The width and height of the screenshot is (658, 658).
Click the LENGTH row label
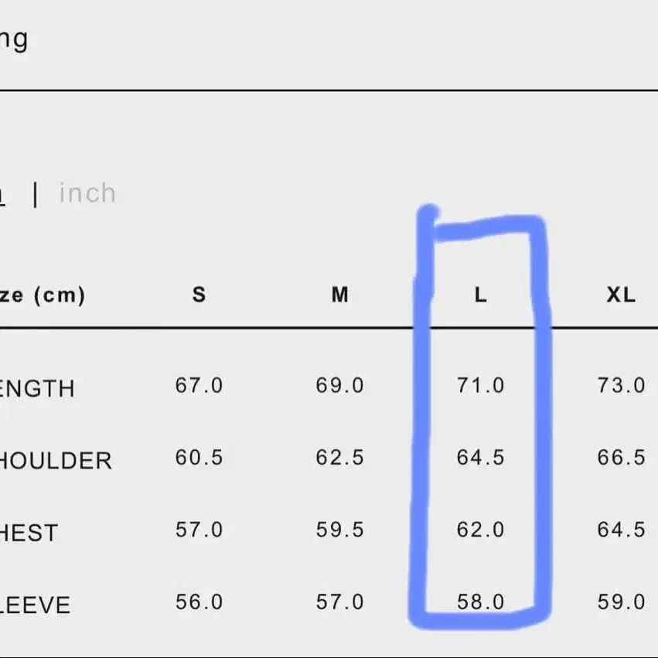tap(37, 388)
